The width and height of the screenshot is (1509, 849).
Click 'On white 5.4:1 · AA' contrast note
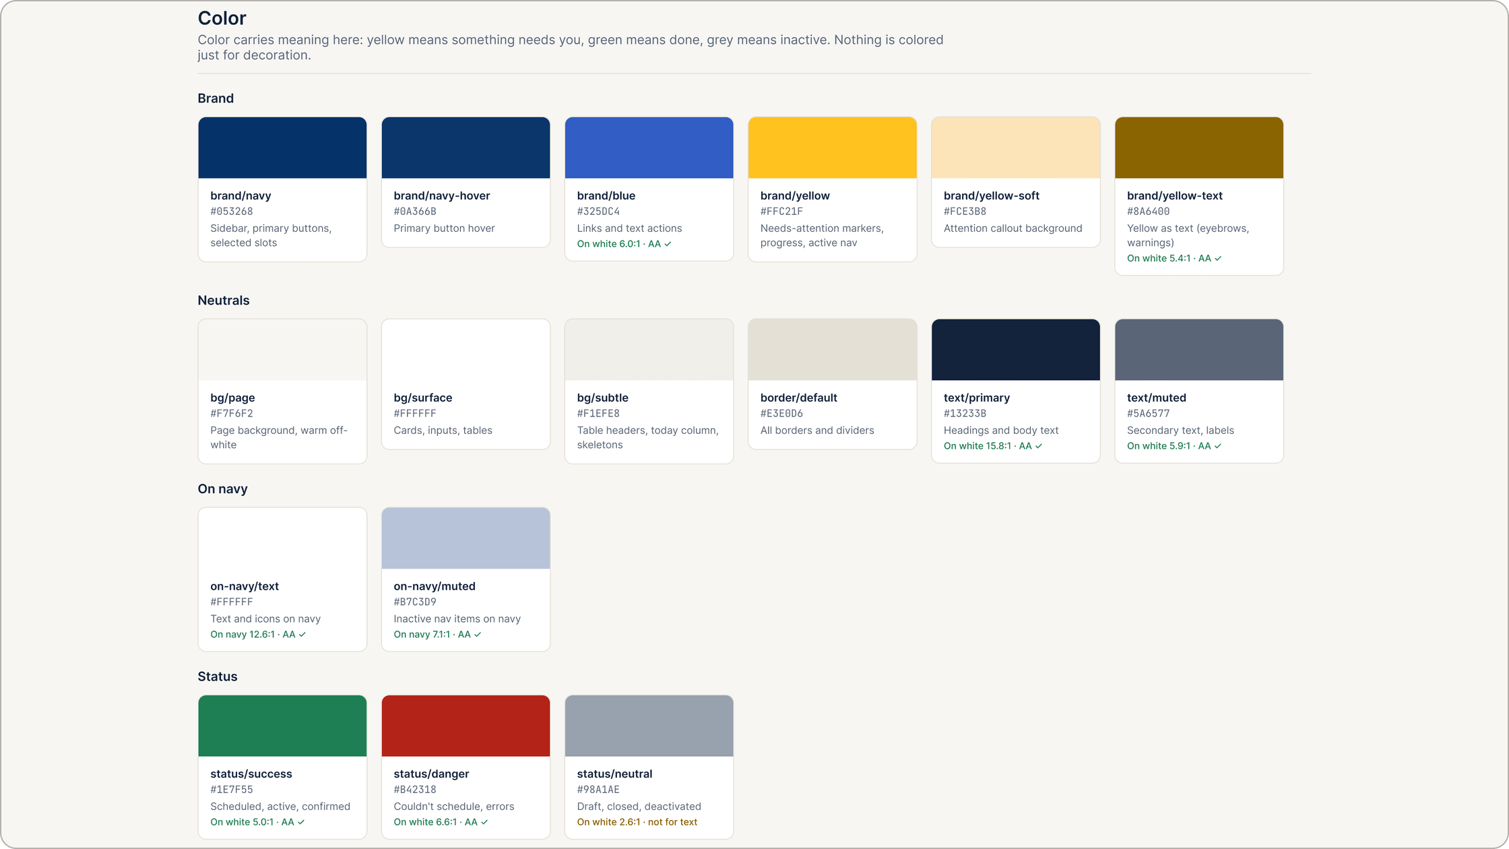(x=1174, y=259)
